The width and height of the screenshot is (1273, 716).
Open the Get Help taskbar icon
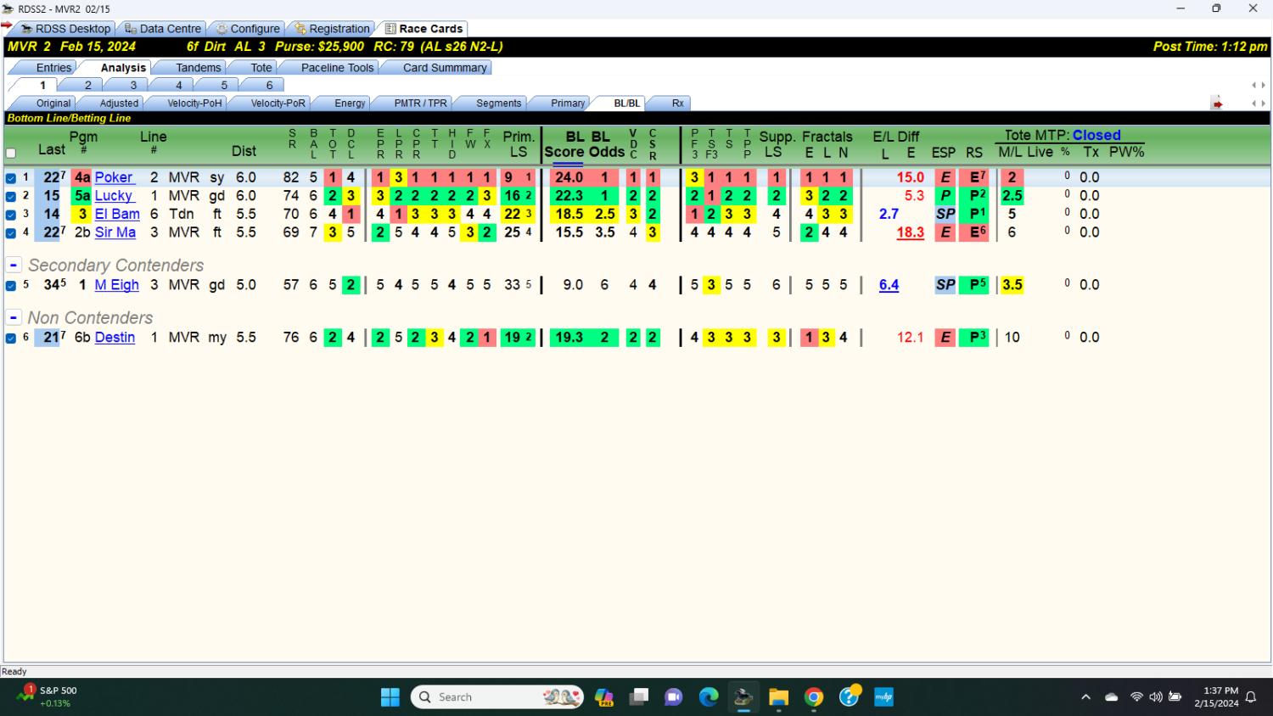[850, 697]
